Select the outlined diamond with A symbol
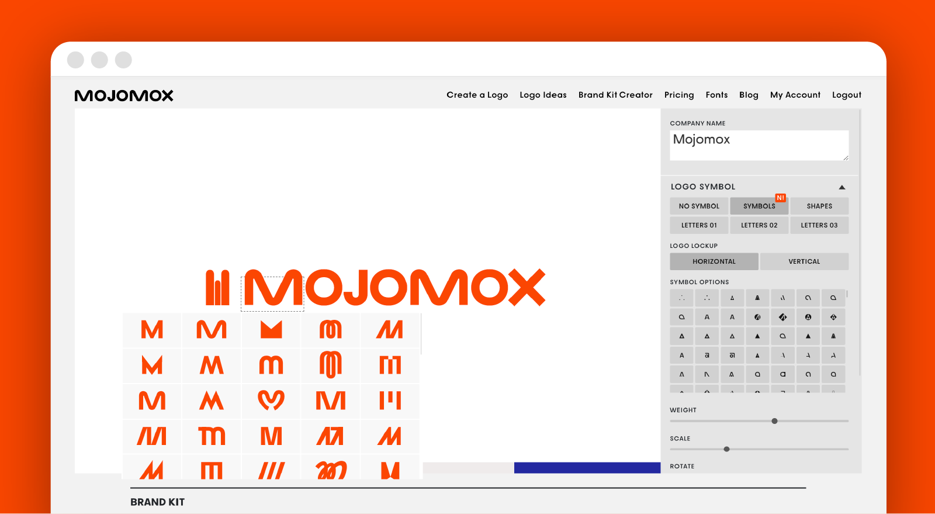Screen dimensions: 935x514 (x=833, y=317)
